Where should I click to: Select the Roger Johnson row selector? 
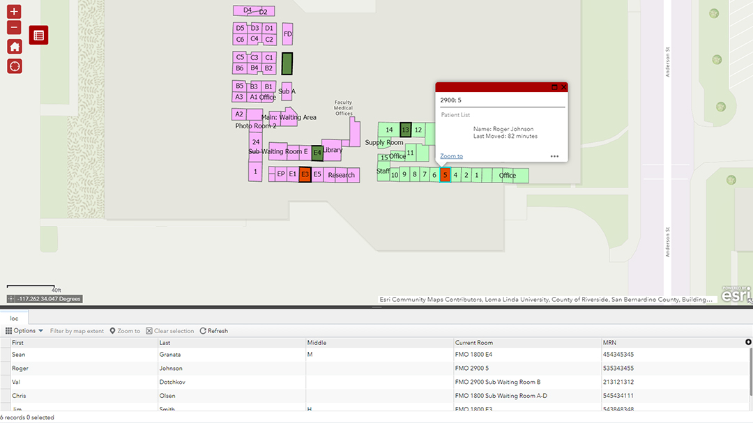(x=6, y=368)
